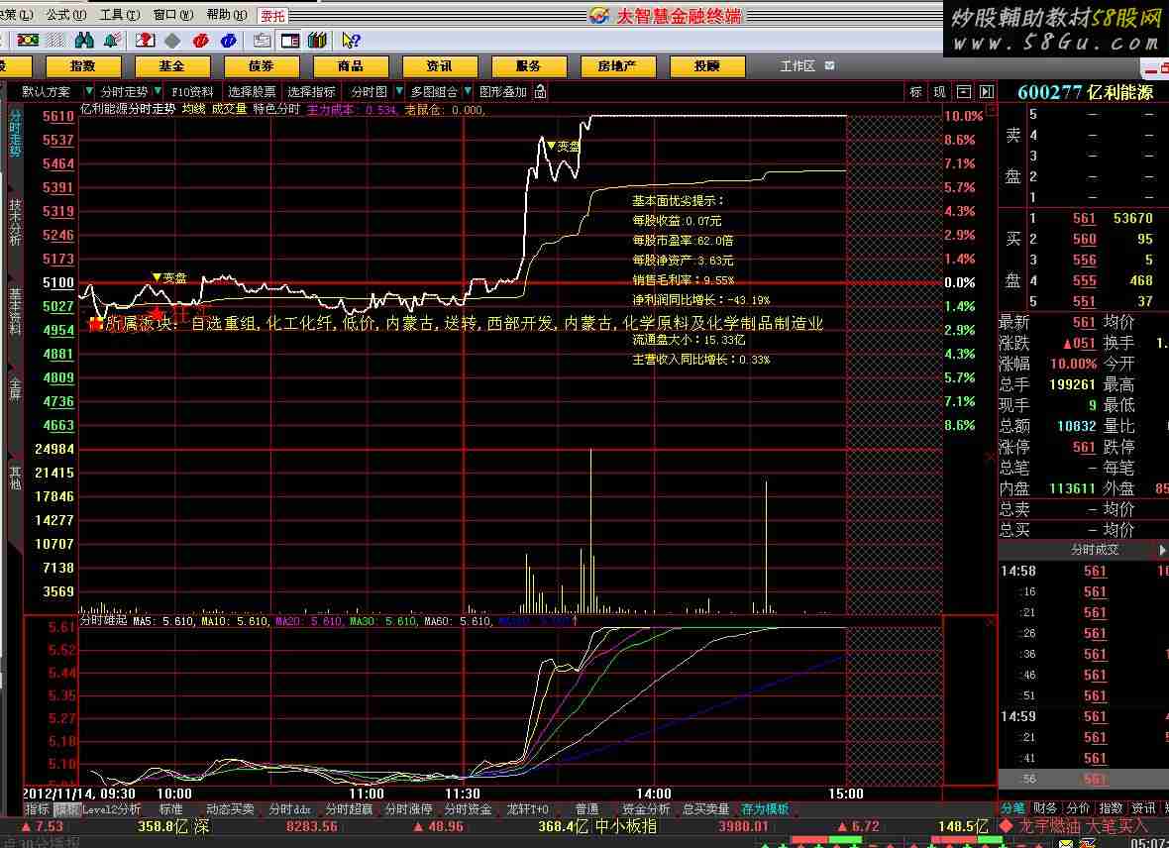Switch to 分时资金 bottom tab
The width and height of the screenshot is (1169, 848).
[469, 809]
